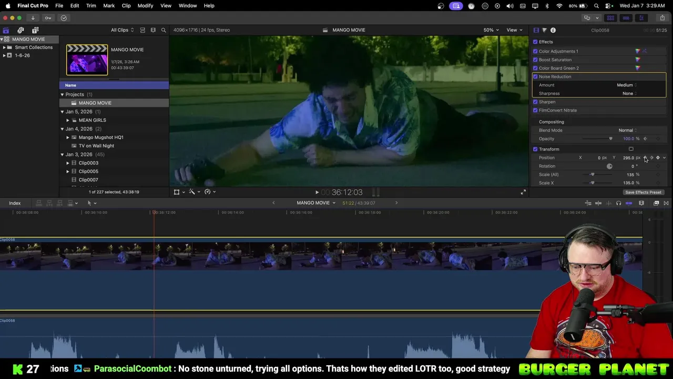Open Background Tasks checkmark icon
The height and width of the screenshot is (379, 673).
(x=64, y=18)
